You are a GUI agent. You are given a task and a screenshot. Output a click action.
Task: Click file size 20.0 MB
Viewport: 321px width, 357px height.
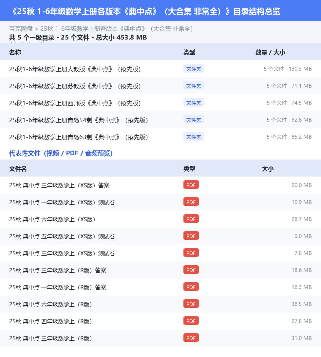[x=302, y=185]
